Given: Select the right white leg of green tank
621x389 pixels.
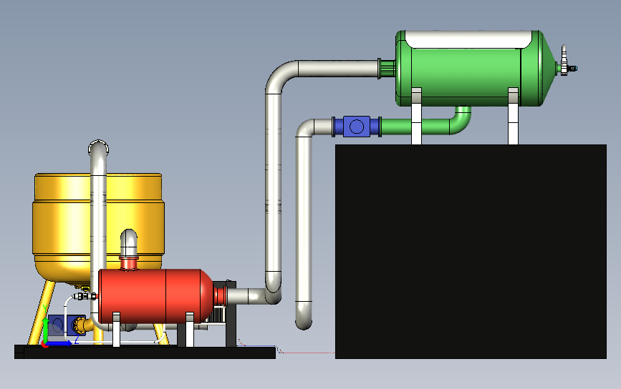Looking at the screenshot, I should (513, 117).
